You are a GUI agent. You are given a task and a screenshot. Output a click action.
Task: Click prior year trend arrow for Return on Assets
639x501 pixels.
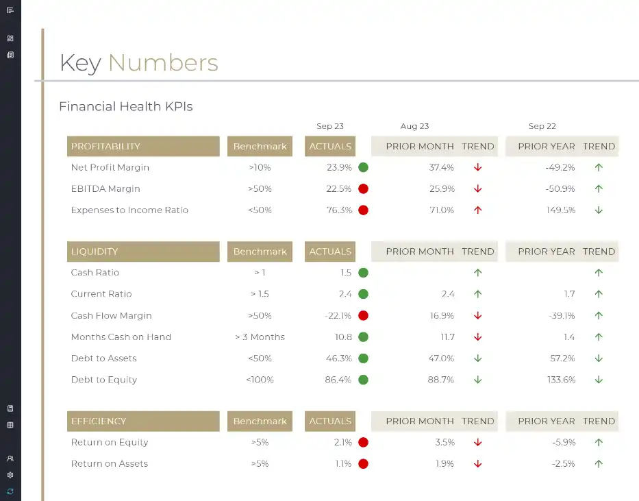598,464
